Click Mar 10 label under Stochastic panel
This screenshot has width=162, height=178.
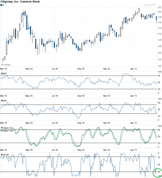[3, 150]
